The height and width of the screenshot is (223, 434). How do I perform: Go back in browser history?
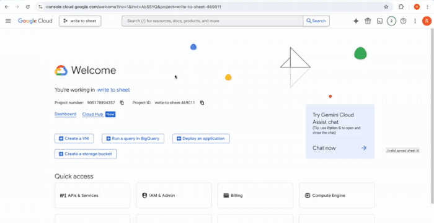pyautogui.click(x=7, y=7)
